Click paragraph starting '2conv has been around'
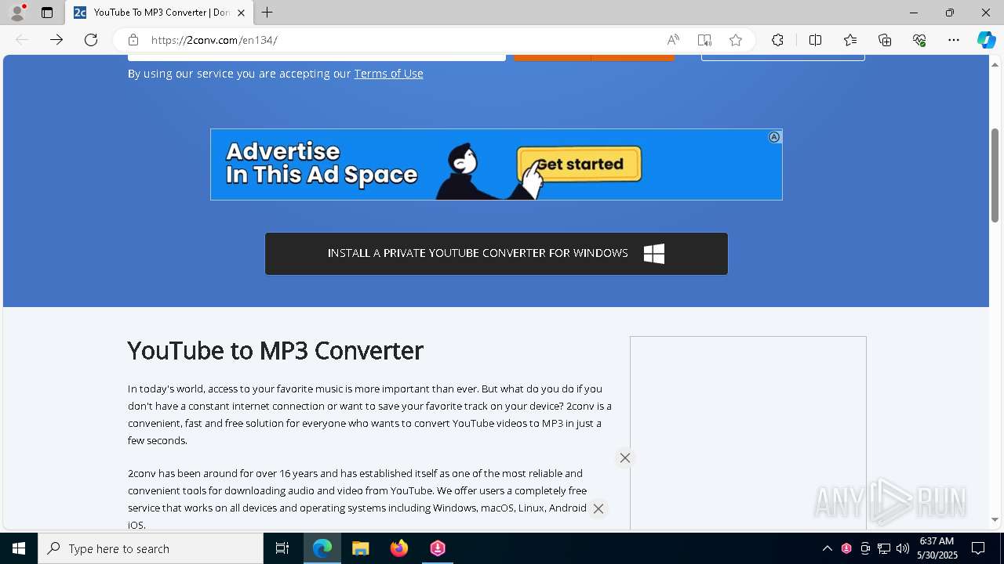Screen dimensions: 1004x564 point(358,499)
